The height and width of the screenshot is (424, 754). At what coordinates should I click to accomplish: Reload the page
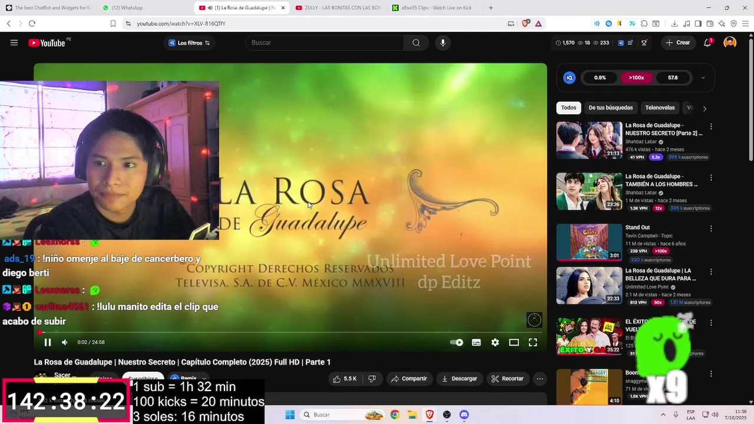click(32, 24)
